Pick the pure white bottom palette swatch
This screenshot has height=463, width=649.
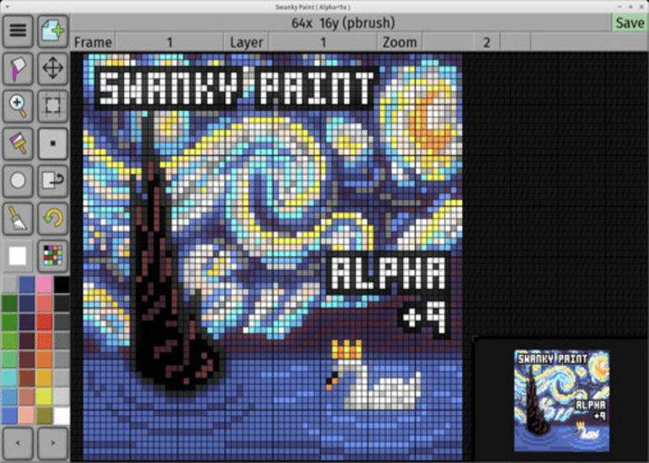click(x=62, y=416)
